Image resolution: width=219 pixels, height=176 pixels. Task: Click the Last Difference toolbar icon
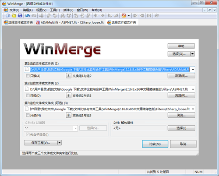(88, 15)
